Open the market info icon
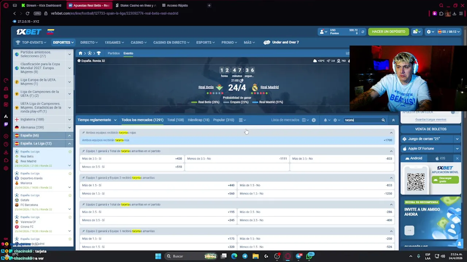Screen dimensions: 467x262 [313, 120]
